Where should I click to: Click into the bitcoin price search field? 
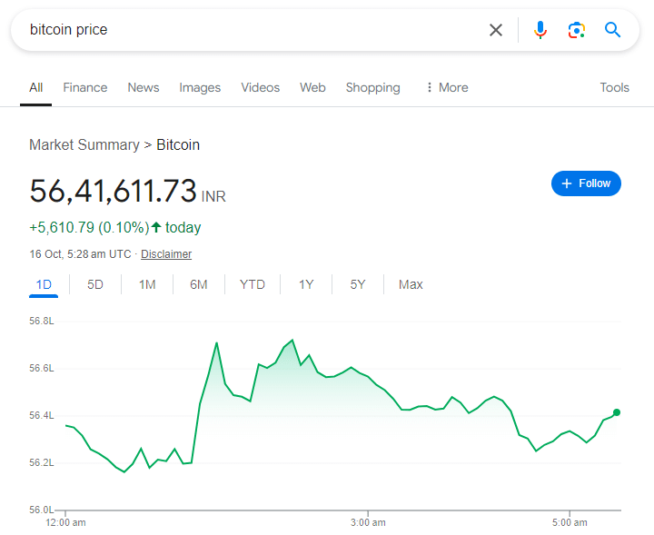coord(245,30)
